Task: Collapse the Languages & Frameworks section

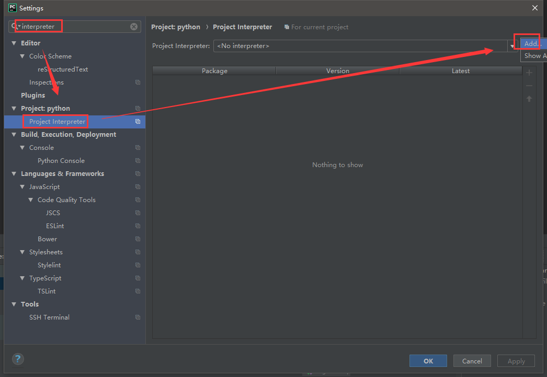Action: coord(13,173)
